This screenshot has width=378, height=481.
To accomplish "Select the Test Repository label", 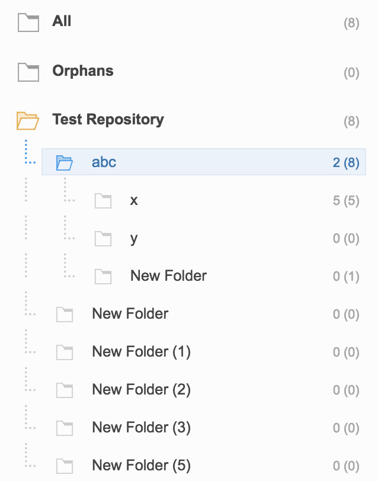I will click(x=108, y=120).
